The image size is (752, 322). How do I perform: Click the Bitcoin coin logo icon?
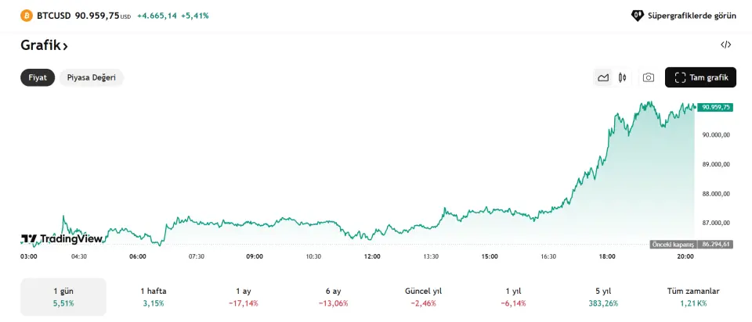[x=27, y=16]
